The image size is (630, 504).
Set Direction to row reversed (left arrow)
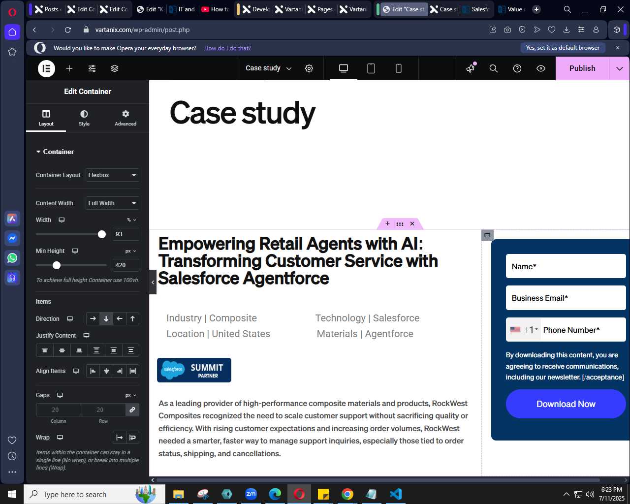[119, 319]
